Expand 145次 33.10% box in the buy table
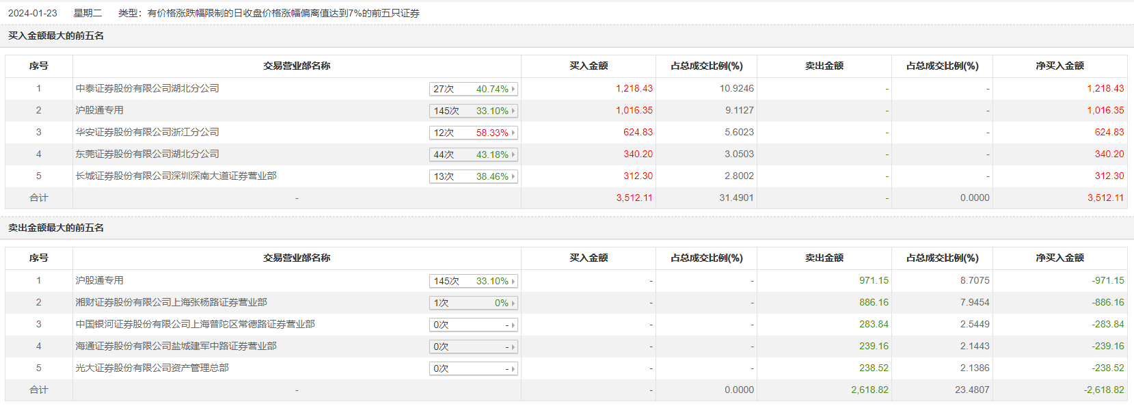Screen dimensions: 1134x406 coord(473,111)
